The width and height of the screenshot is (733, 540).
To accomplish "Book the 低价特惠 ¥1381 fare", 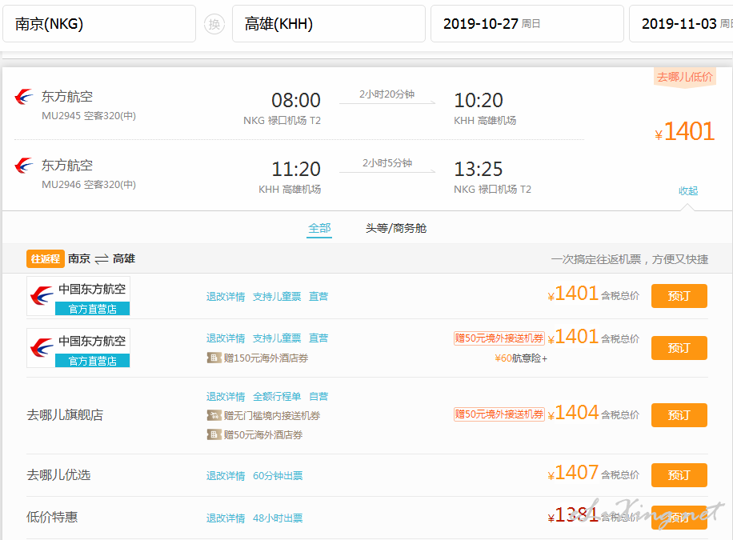I will coord(679,517).
